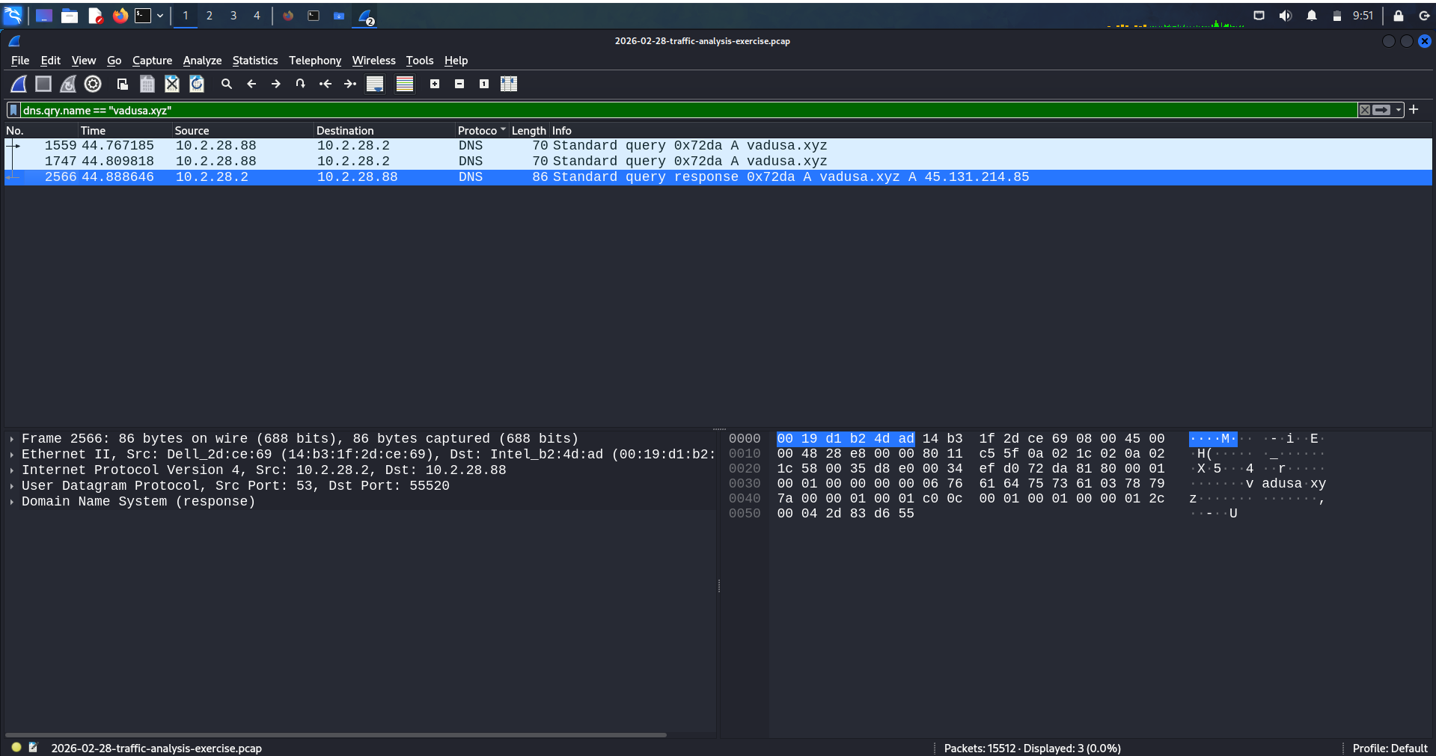Expand the Ethernet II section
Screen dimensions: 1436x756
click(x=12, y=454)
